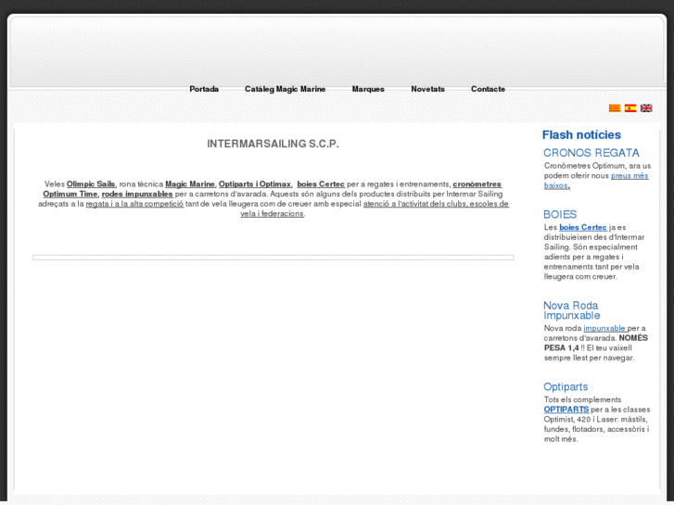Open the Novetats menu item
Screen dimensions: 674x505
pyautogui.click(x=427, y=89)
